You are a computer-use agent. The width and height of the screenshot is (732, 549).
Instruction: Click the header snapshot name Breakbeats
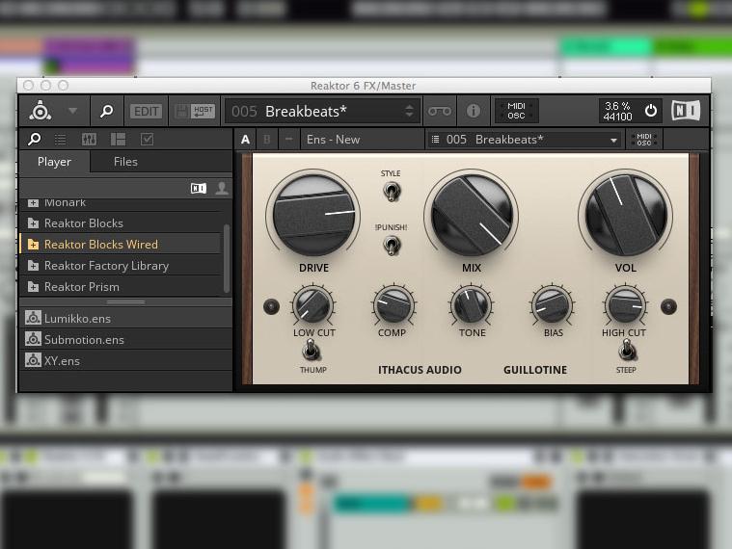click(306, 112)
